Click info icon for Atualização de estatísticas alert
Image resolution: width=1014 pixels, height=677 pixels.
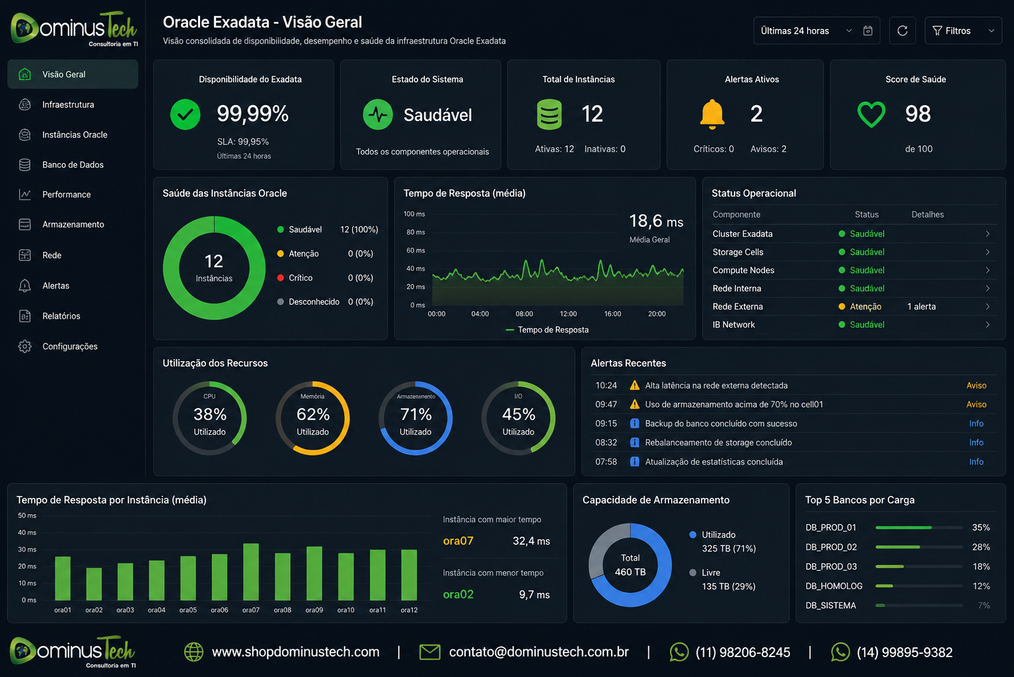[x=635, y=461]
